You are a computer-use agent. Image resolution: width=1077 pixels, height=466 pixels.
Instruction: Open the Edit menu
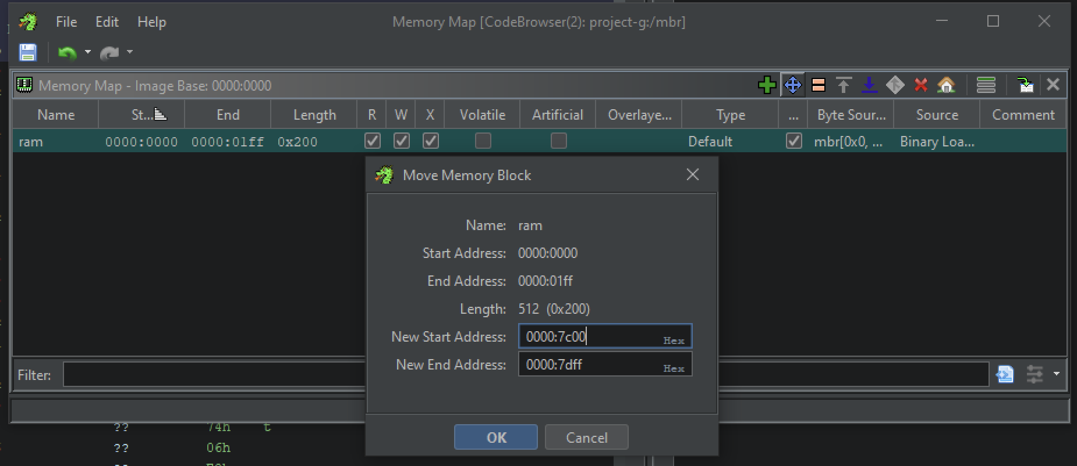(107, 22)
